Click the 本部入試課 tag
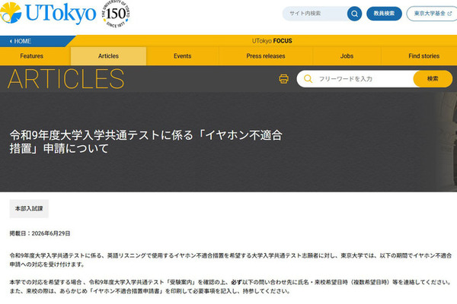Viewport: 457px width, 304px height. point(29,208)
